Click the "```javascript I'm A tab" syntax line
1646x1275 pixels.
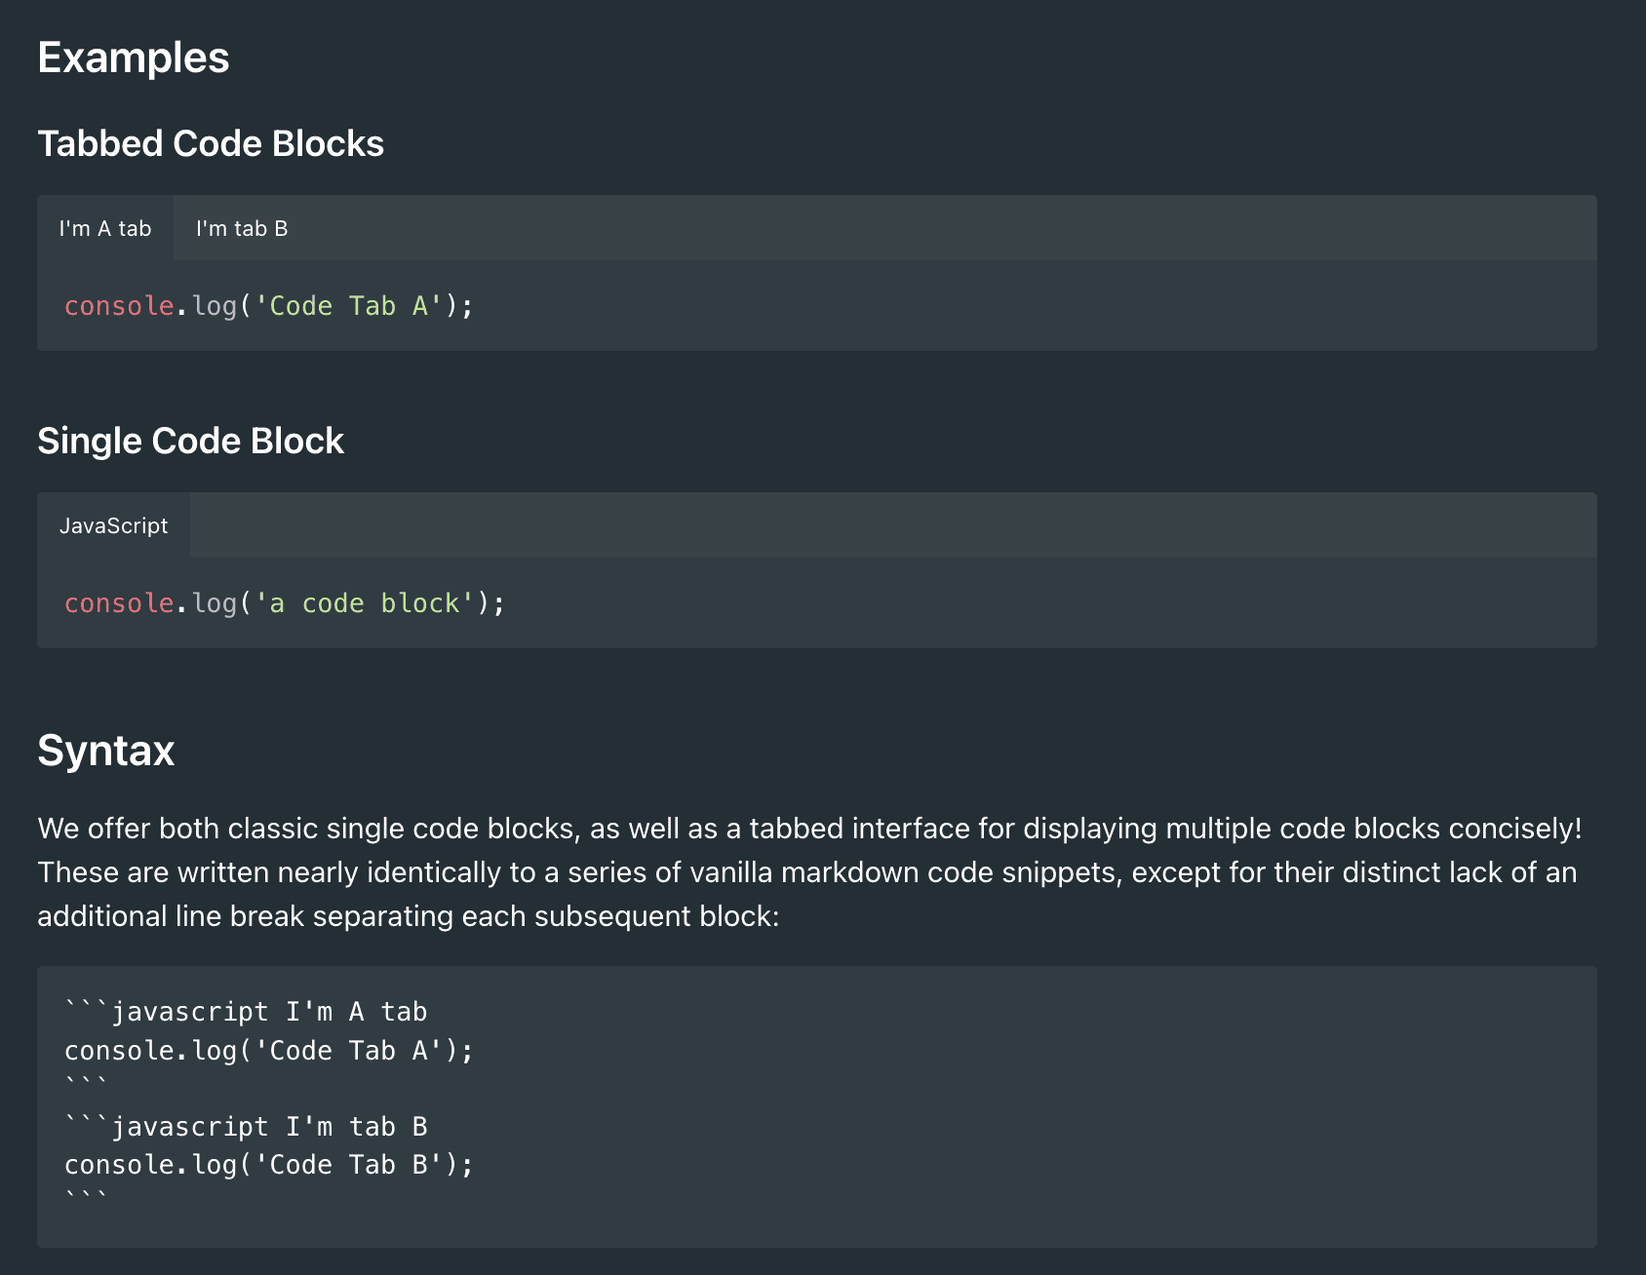tap(246, 1012)
